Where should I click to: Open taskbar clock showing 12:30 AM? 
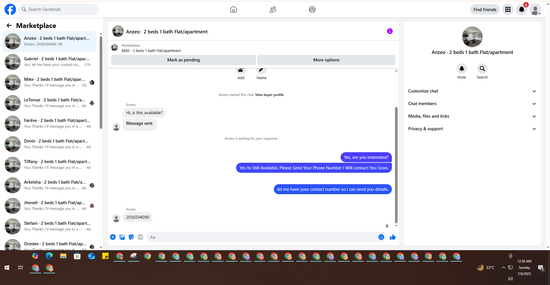pyautogui.click(x=524, y=268)
